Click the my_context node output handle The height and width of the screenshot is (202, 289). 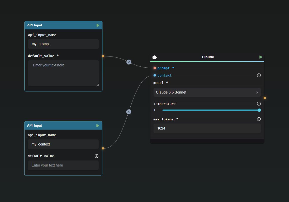click(103, 148)
